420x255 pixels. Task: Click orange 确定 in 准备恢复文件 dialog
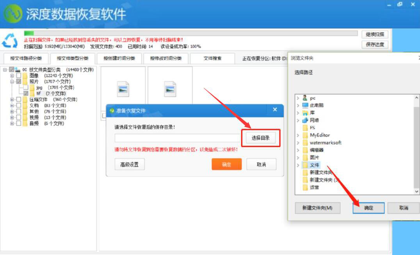[x=227, y=164]
